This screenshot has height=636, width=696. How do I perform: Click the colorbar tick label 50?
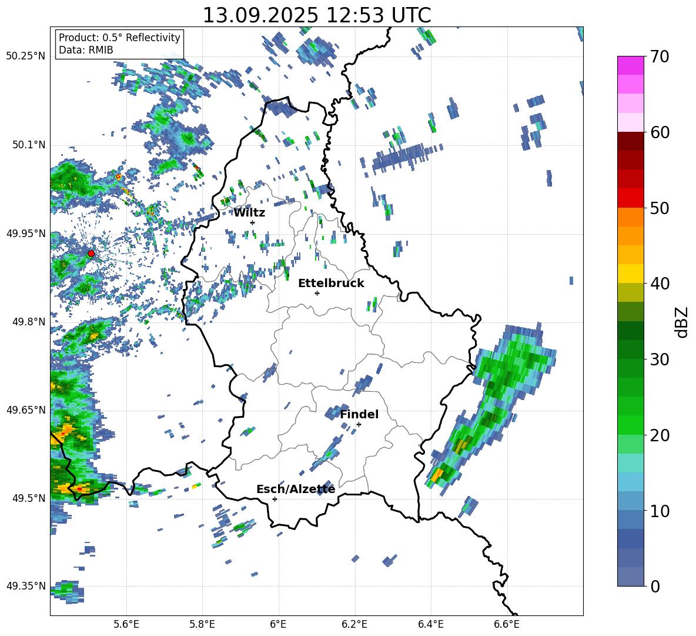pyautogui.click(x=660, y=208)
